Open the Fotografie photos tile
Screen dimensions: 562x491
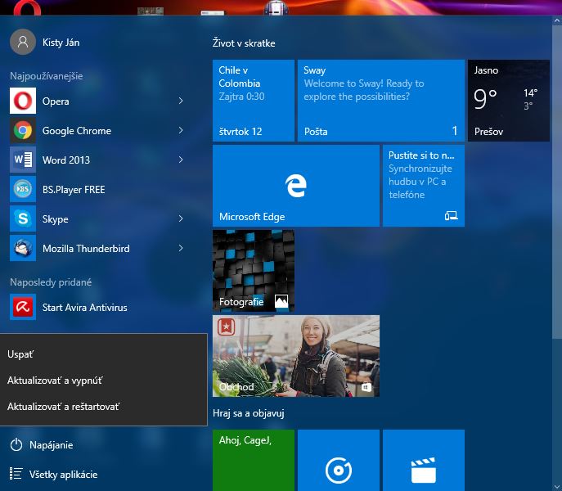click(x=254, y=271)
